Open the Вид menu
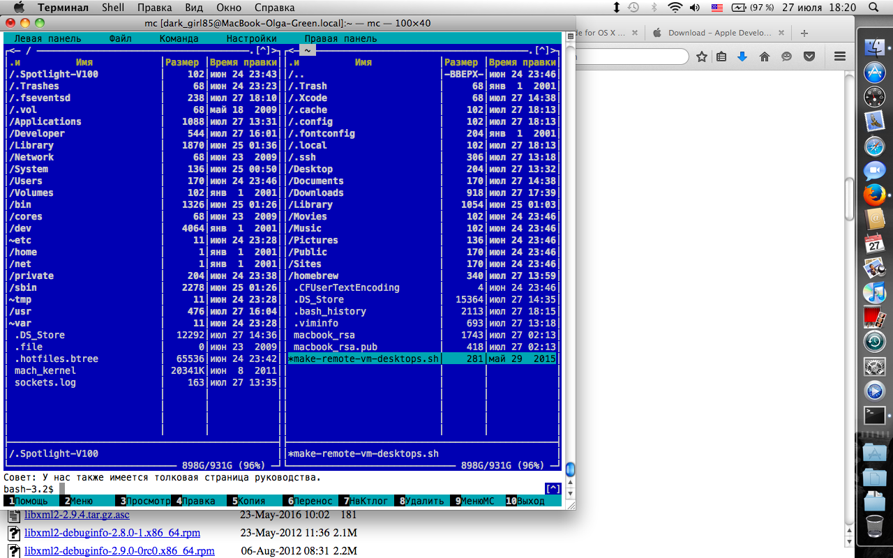Image resolution: width=893 pixels, height=558 pixels. click(195, 8)
